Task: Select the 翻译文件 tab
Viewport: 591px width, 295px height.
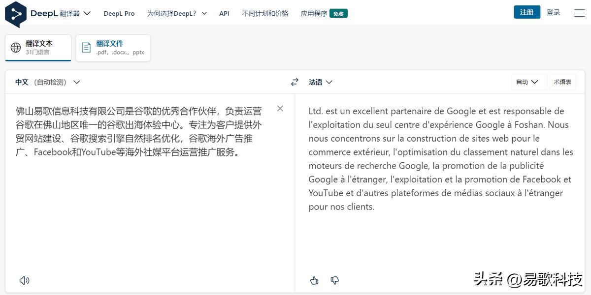Action: pos(113,48)
